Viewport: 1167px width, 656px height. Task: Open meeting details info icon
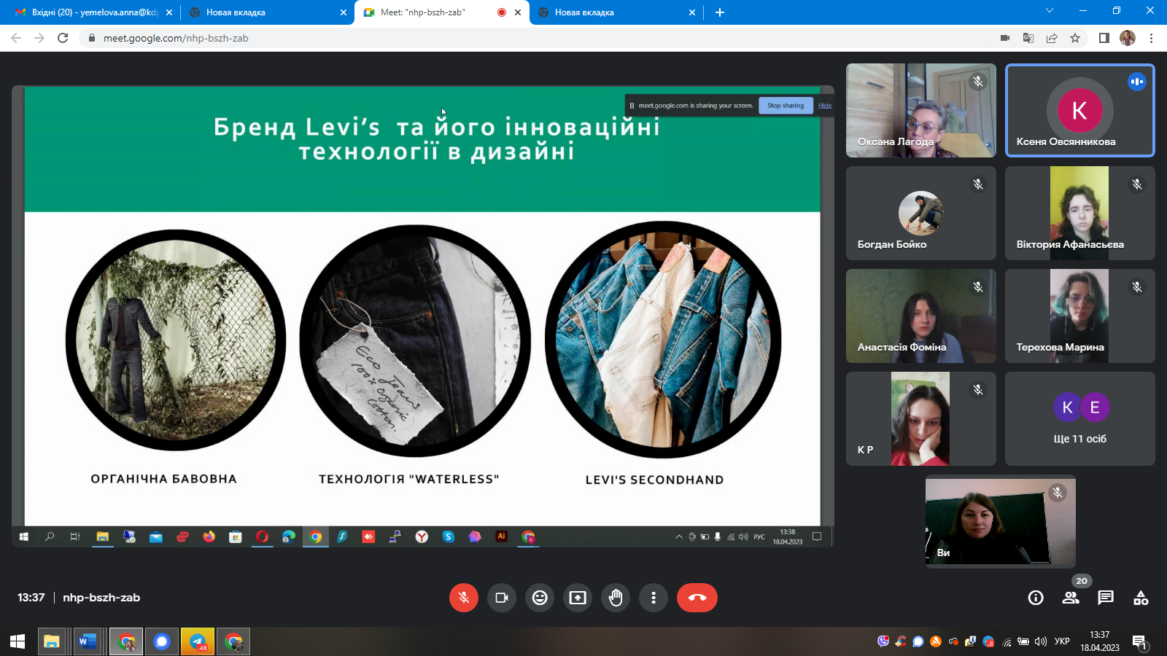(1036, 598)
